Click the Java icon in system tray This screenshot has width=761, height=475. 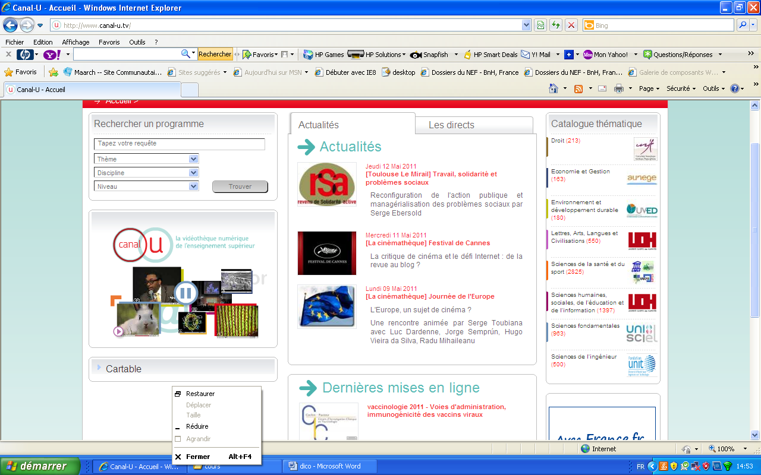[663, 466]
